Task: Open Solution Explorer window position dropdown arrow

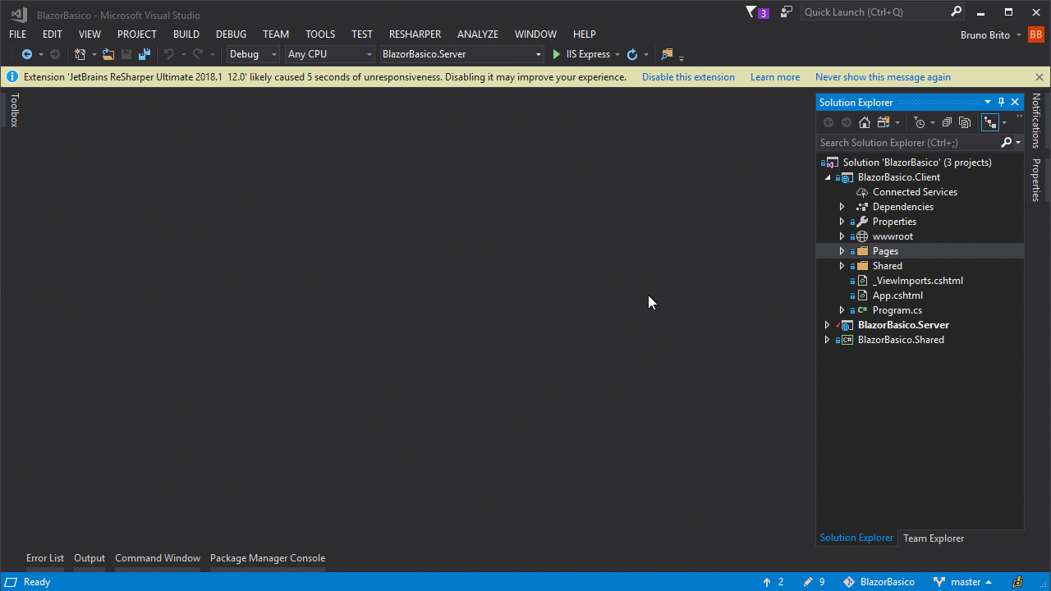Action: (x=989, y=102)
